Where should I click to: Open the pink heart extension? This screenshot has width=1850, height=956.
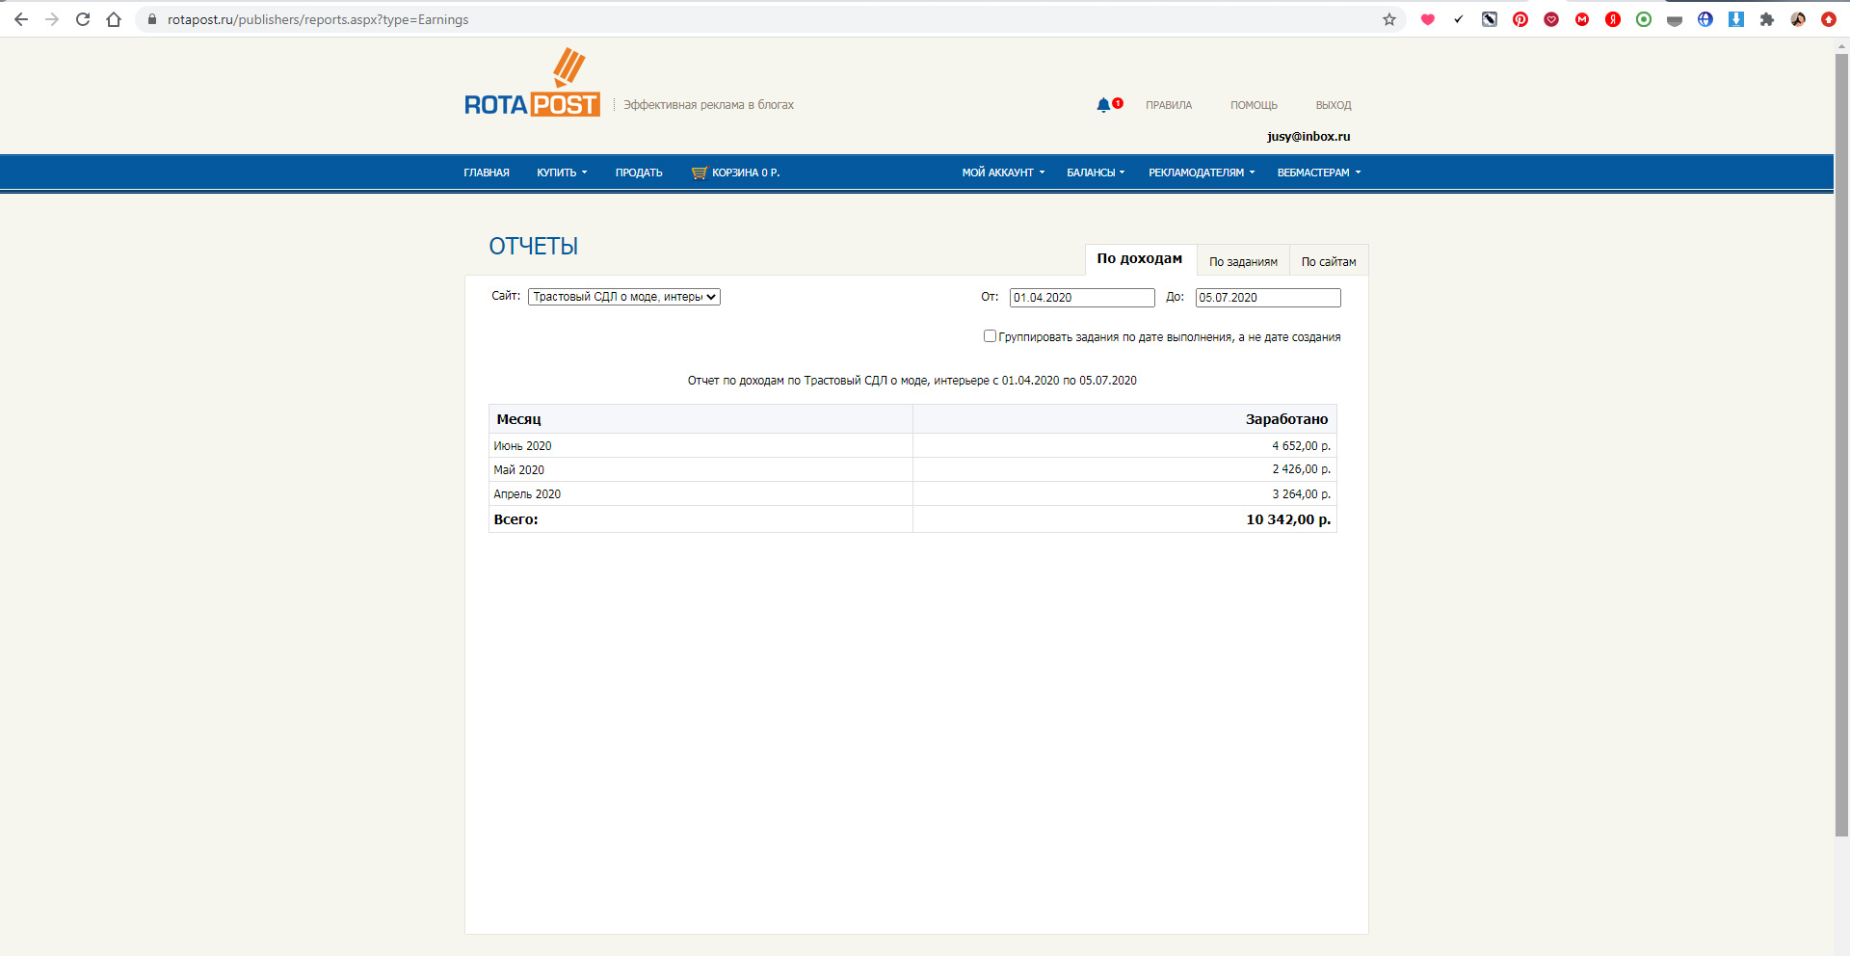[x=1428, y=19]
